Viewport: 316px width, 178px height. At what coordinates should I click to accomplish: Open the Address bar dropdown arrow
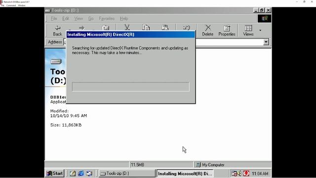click(266, 42)
